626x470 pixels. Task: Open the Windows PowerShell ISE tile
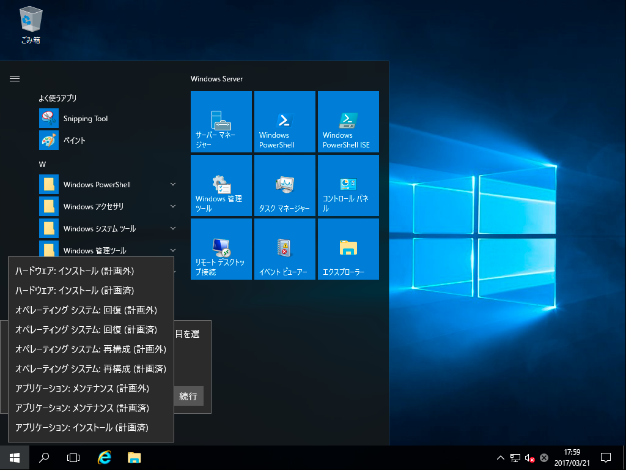(x=348, y=122)
